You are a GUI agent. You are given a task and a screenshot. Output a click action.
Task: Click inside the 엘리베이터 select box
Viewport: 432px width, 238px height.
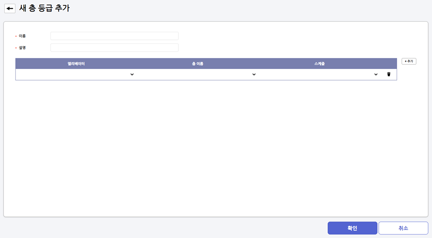coord(72,74)
